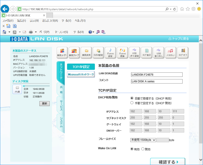Open the New Share folder icon
This screenshot has height=165, width=203.
click(x=86, y=53)
